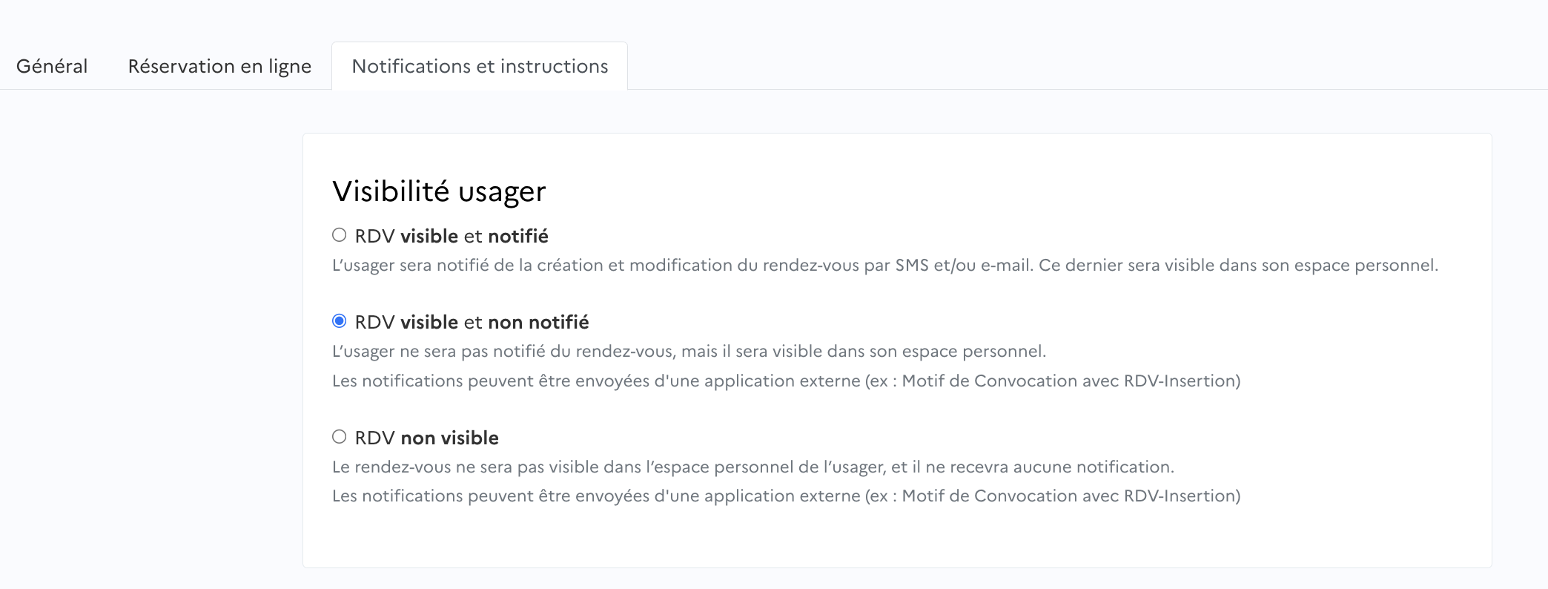Click the external application note under 'RDV non visible'

[x=786, y=496]
